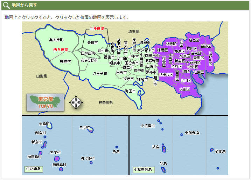
Task: Click the 北硫黄島 island dot
Action: coord(181,134)
